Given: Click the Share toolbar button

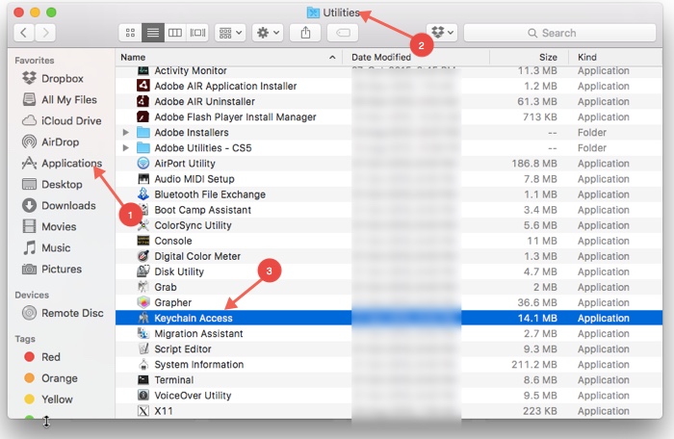Looking at the screenshot, I should tap(305, 33).
